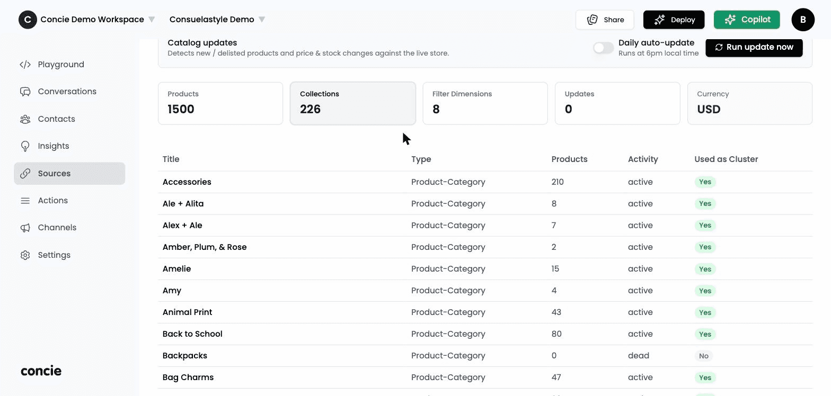Screen dimensions: 831x396
Task: Click the Catalog updates heading
Action: click(202, 43)
